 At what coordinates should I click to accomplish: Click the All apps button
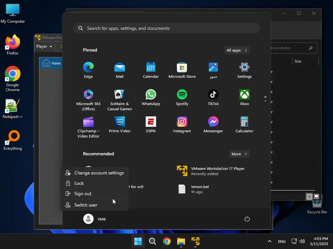click(x=237, y=50)
